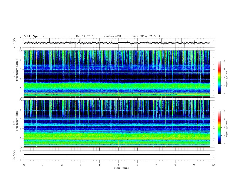Click time axis tick label "3"
240x185 pixels.
[81, 165]
